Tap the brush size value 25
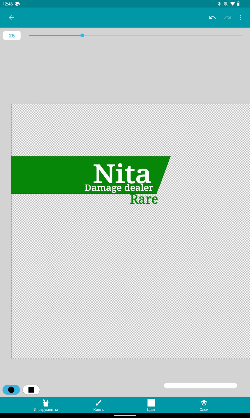The height and width of the screenshot is (418, 250). 12,35
